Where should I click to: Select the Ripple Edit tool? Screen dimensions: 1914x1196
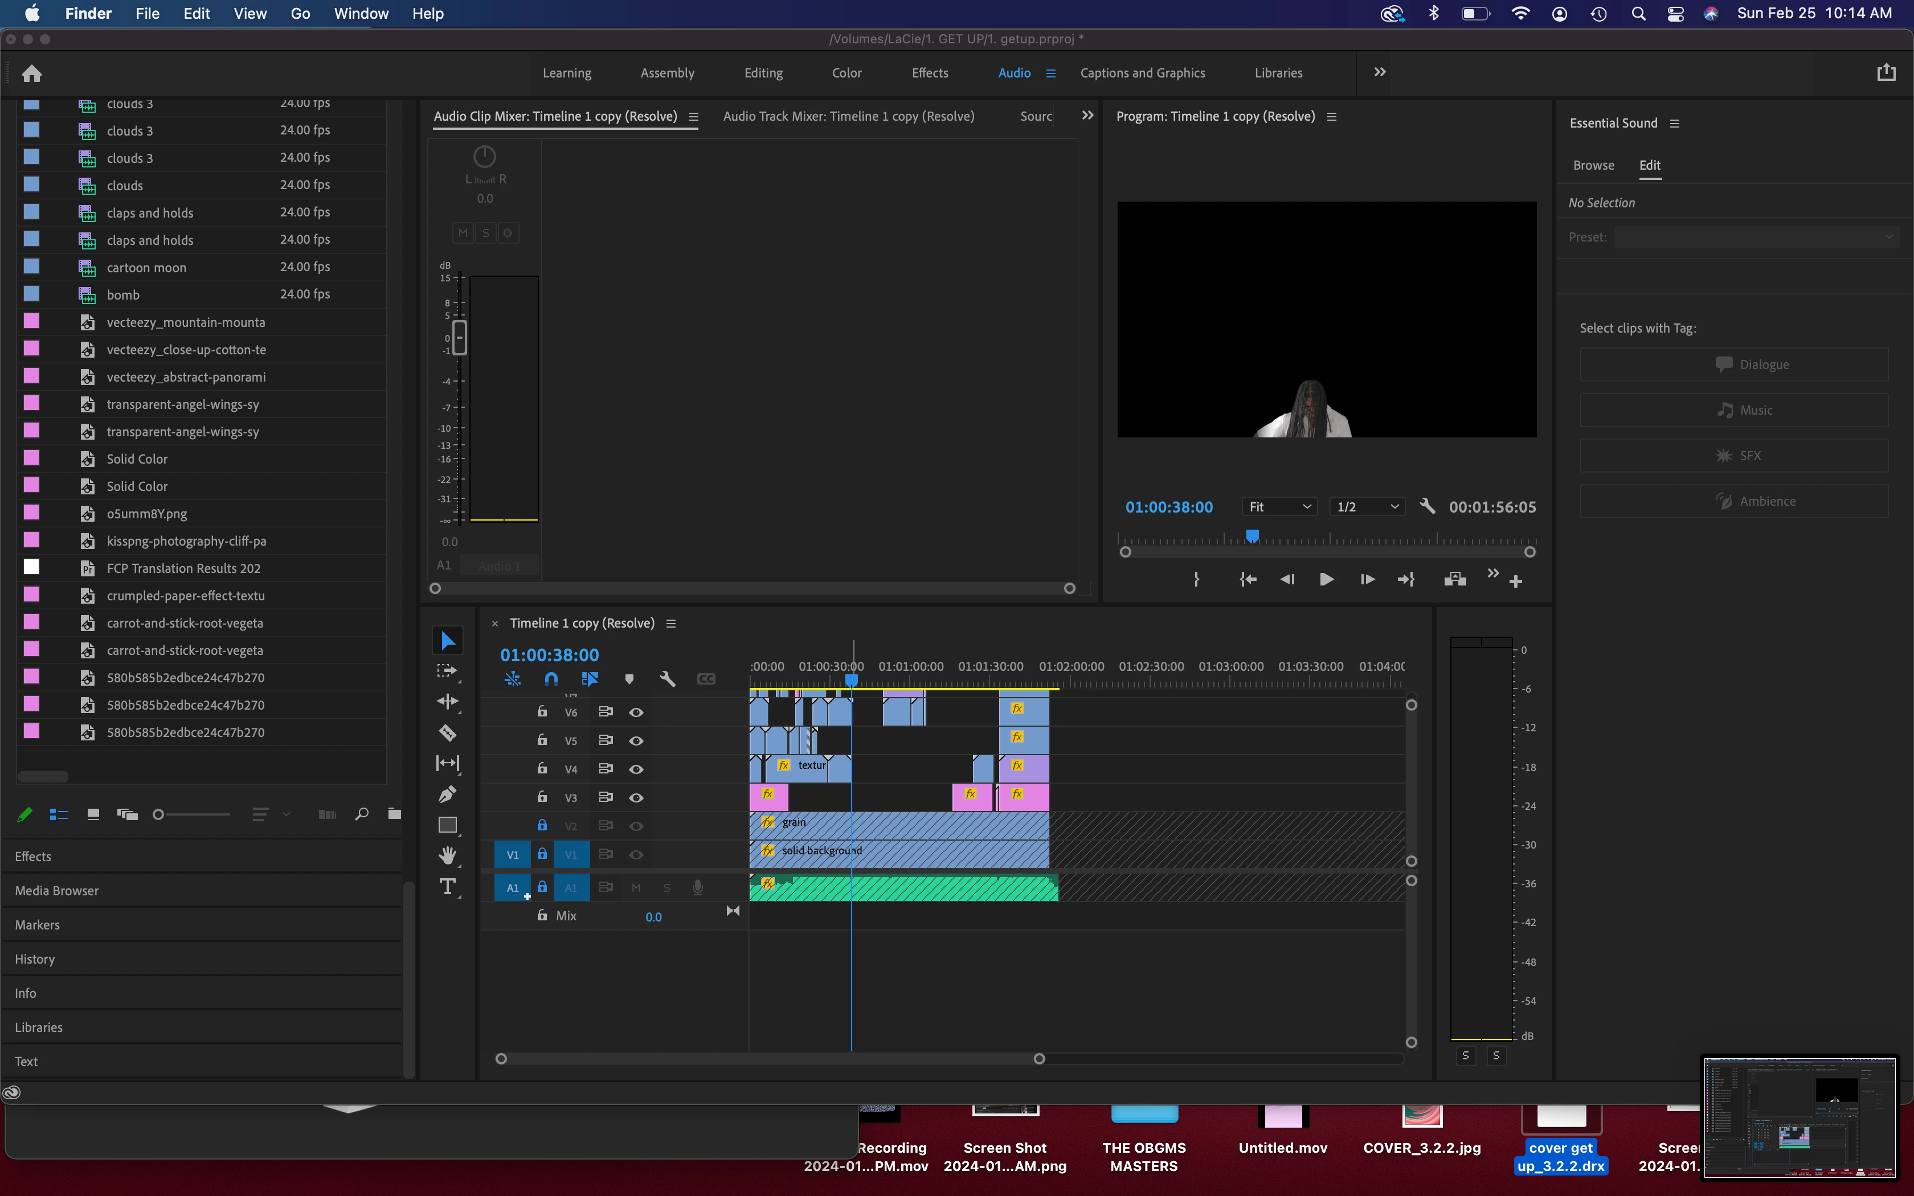[x=448, y=702]
